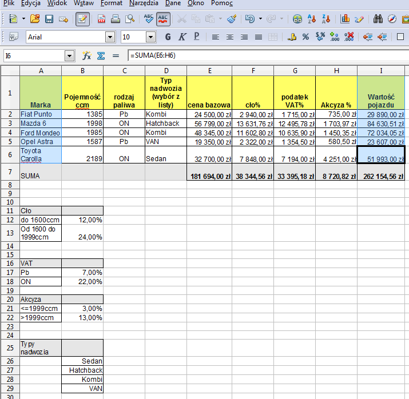This screenshot has width=409, height=399.
Task: Open the Undo history dropdown arrow
Action: pyautogui.click(x=260, y=19)
